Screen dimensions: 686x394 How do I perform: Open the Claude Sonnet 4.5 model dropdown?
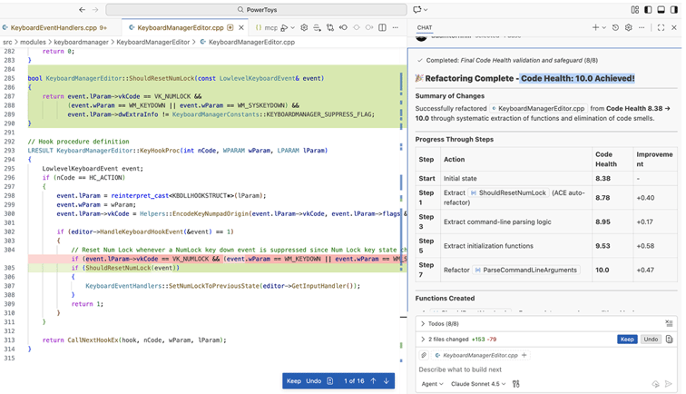coord(478,384)
